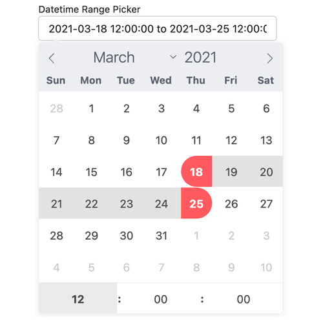
Task: Expand month list via chevron arrow
Action: click(173, 57)
